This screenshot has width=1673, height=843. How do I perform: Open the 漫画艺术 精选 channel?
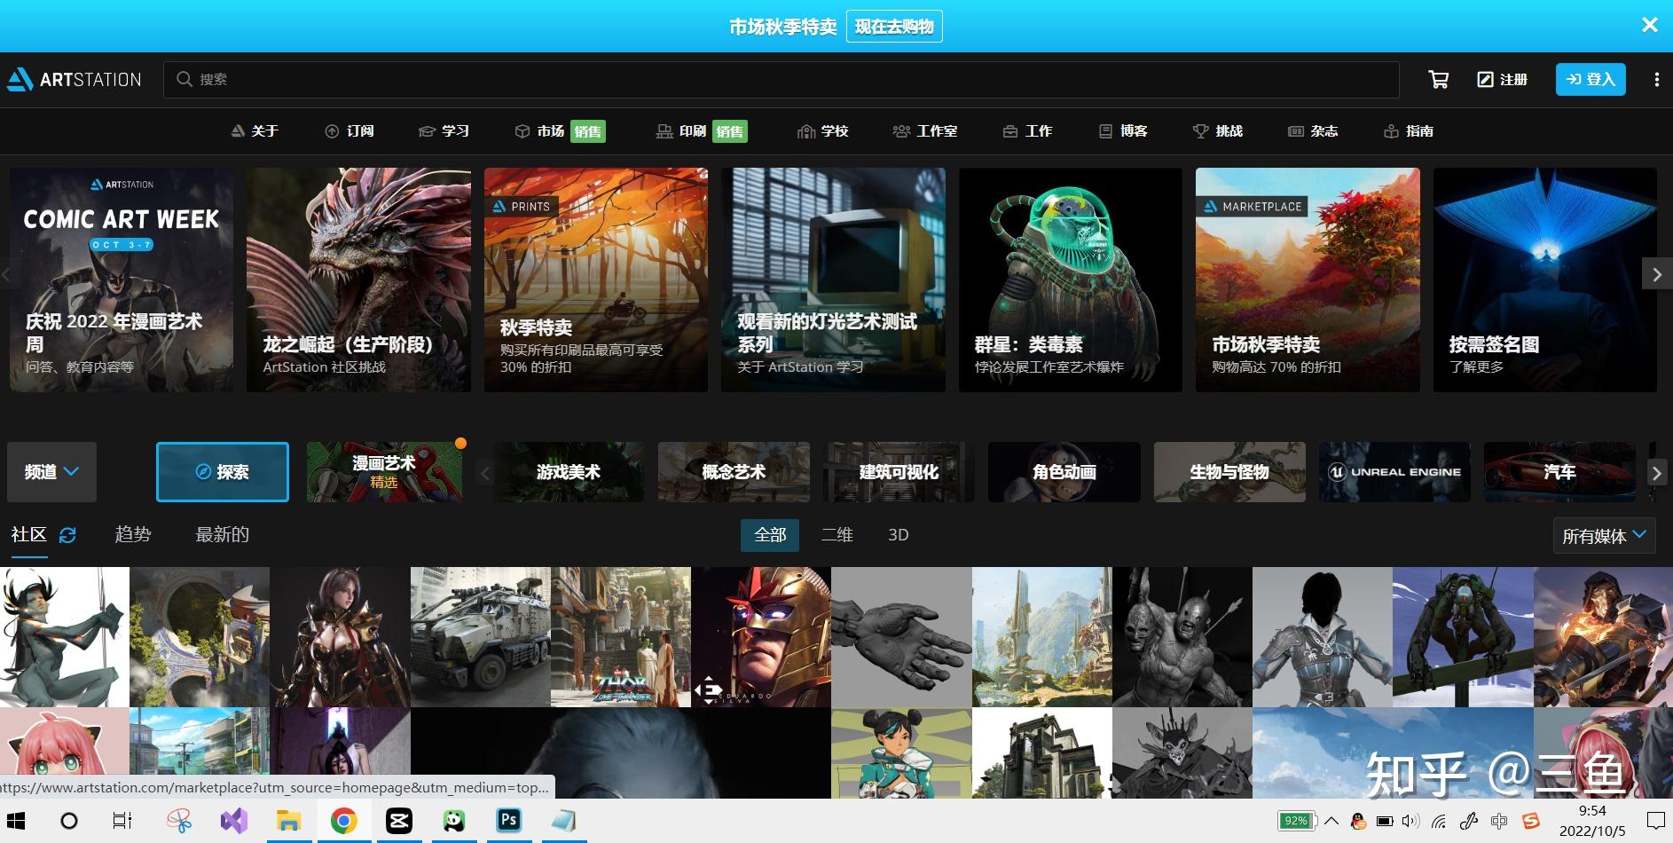pos(384,472)
